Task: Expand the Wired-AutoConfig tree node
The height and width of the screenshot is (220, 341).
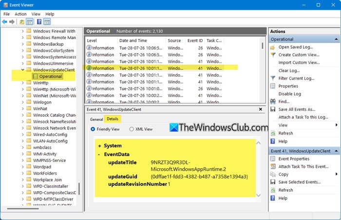Action: (22, 135)
